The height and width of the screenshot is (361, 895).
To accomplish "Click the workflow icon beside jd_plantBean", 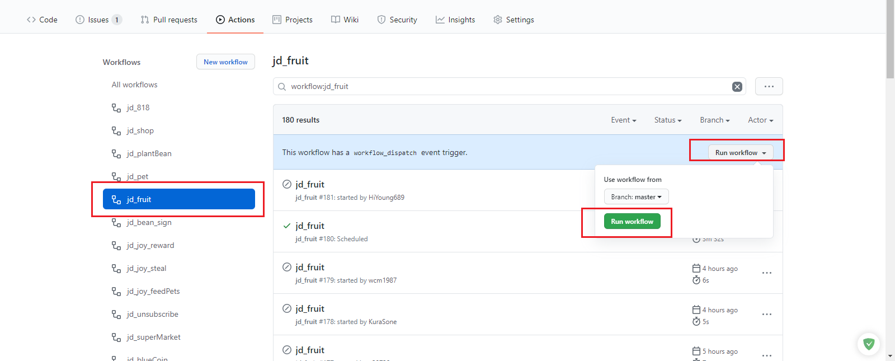I will 116,153.
